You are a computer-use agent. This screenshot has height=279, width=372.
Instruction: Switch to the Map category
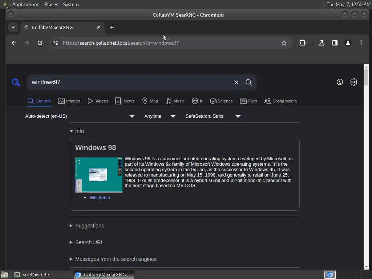[150, 101]
